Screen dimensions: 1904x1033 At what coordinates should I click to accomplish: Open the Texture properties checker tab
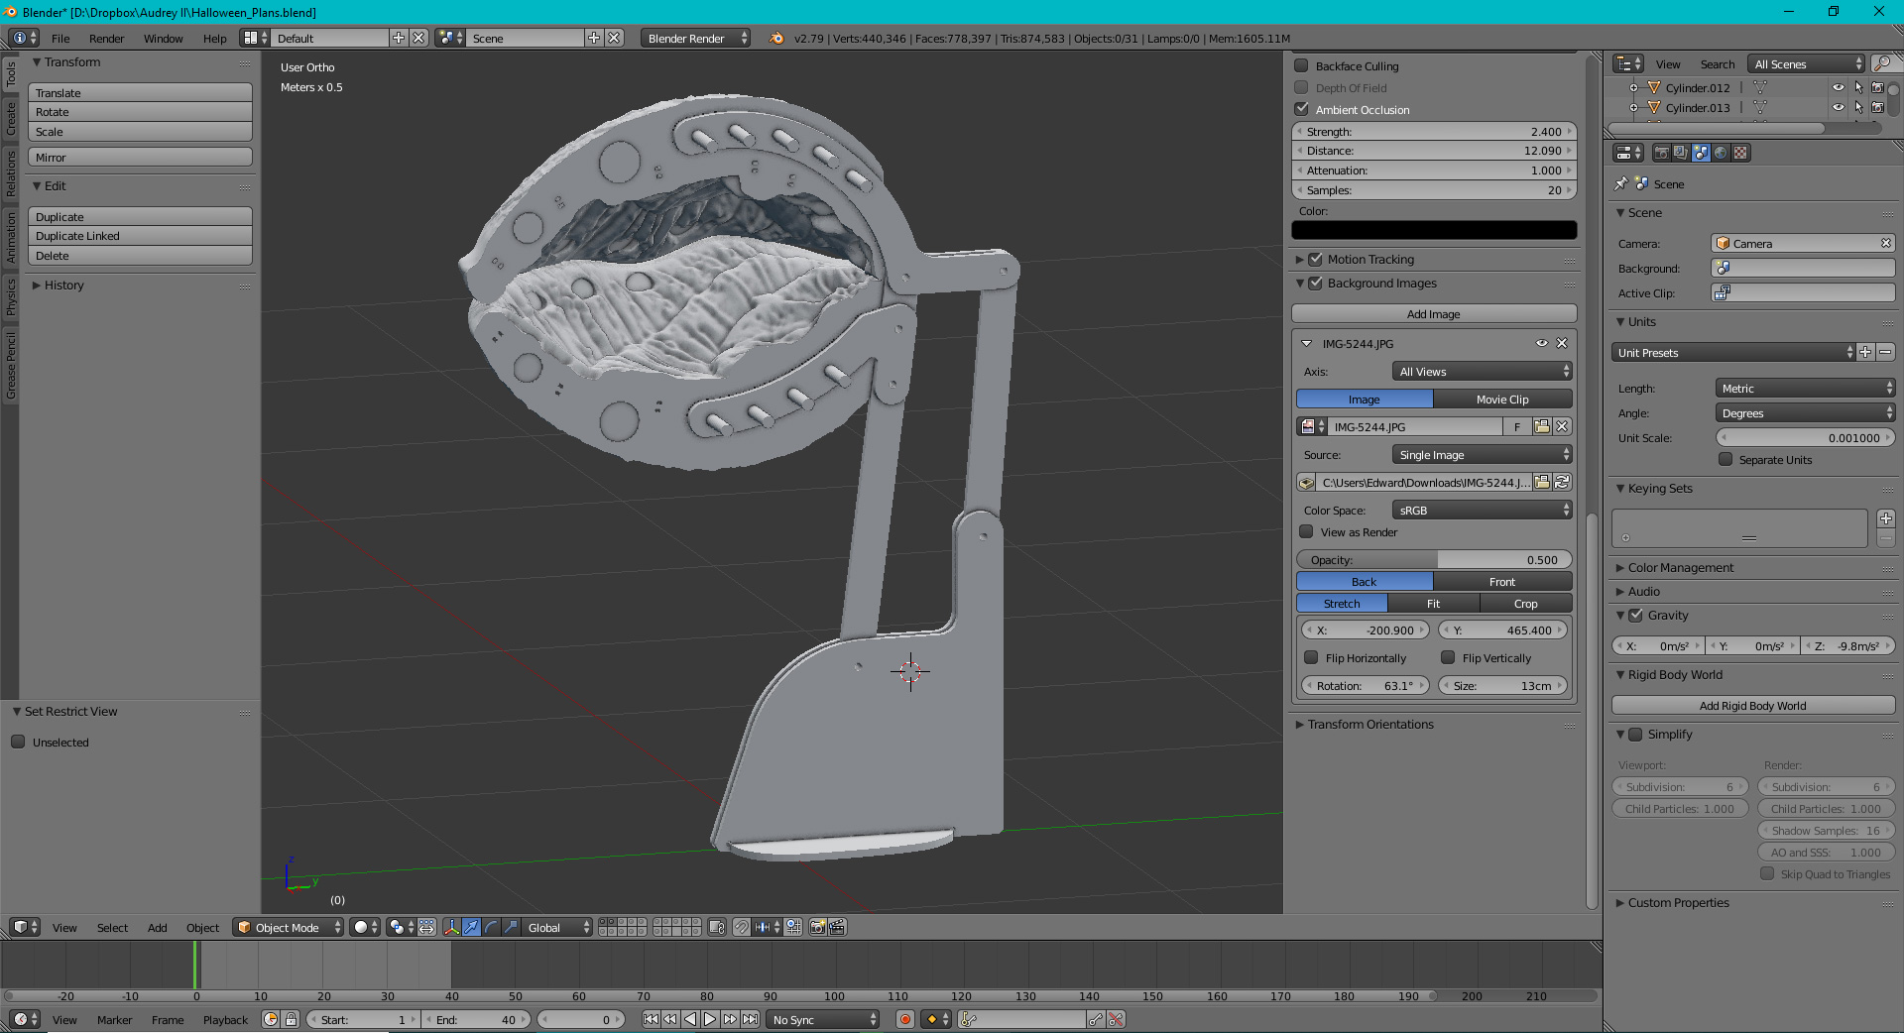pyautogui.click(x=1740, y=153)
